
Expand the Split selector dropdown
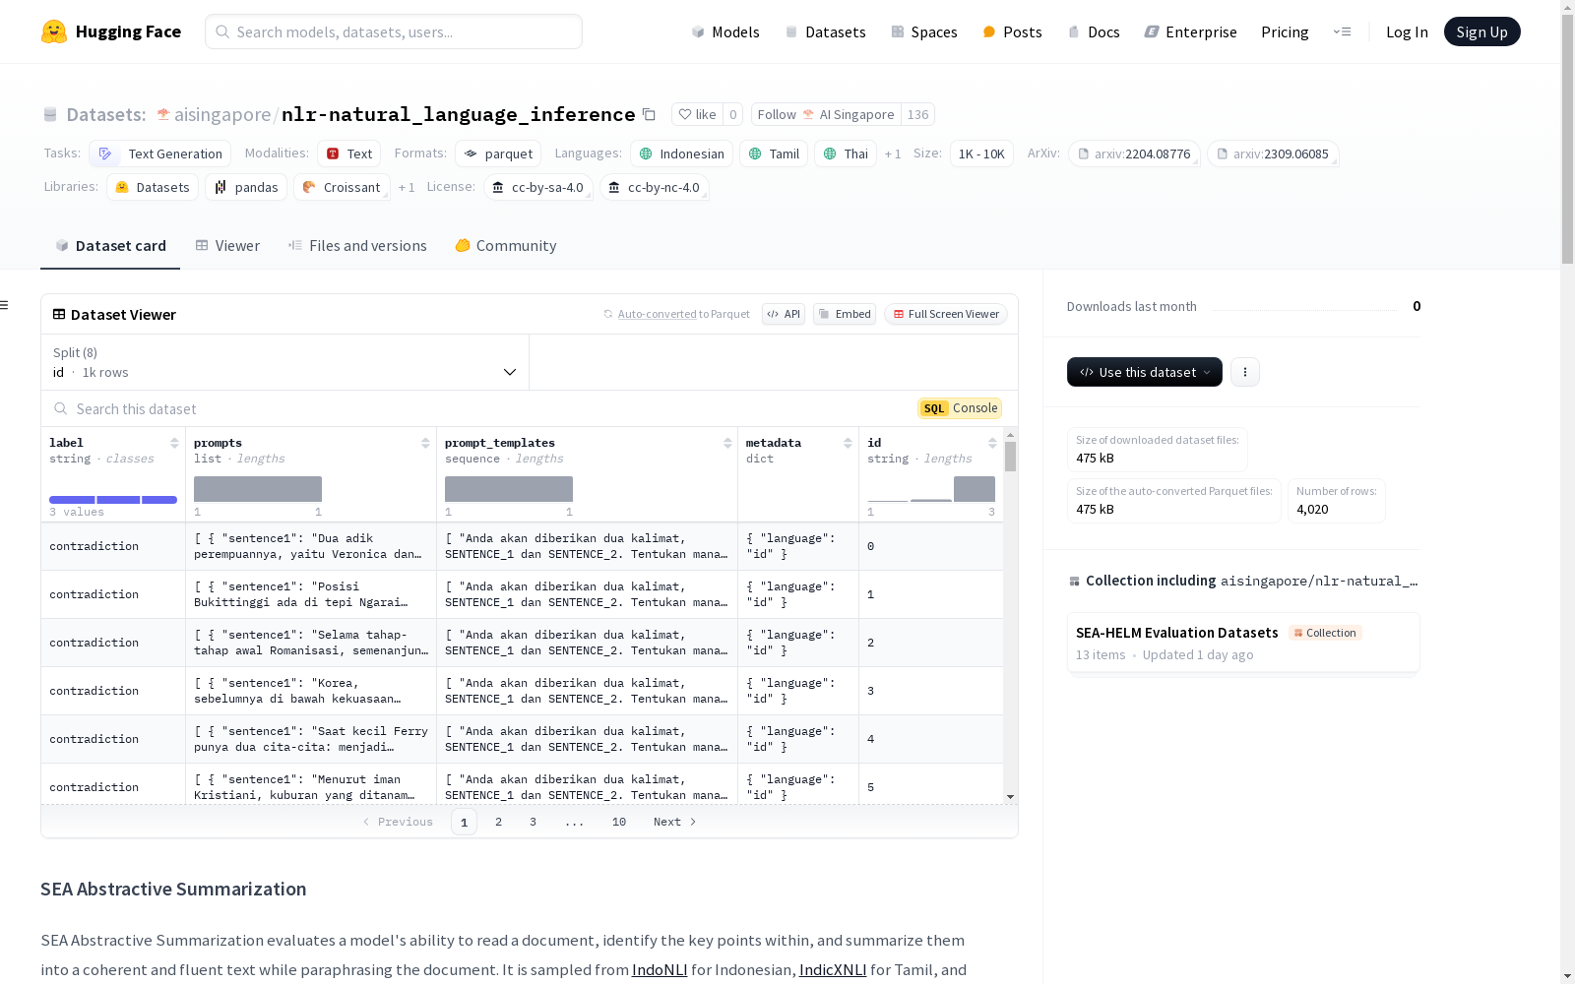285,362
